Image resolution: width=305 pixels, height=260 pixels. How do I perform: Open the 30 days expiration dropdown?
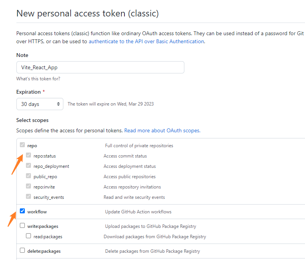tap(40, 104)
